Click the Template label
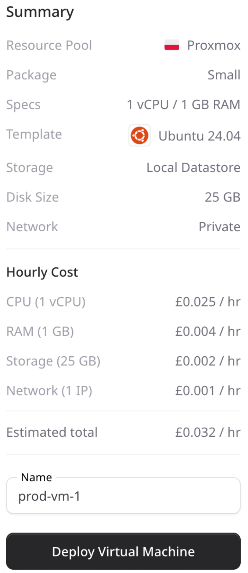The image size is (248, 573). pyautogui.click(x=34, y=134)
